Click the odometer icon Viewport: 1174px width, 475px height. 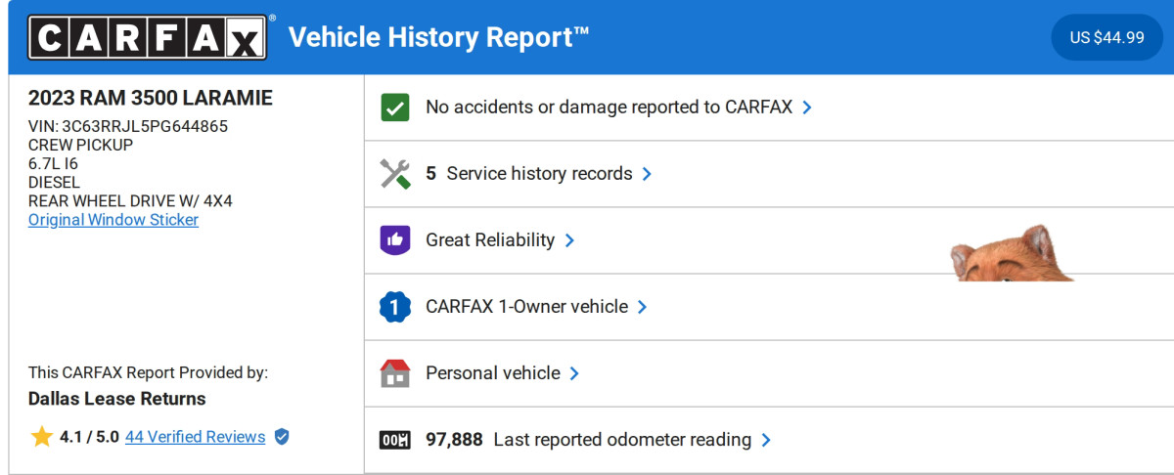(395, 440)
